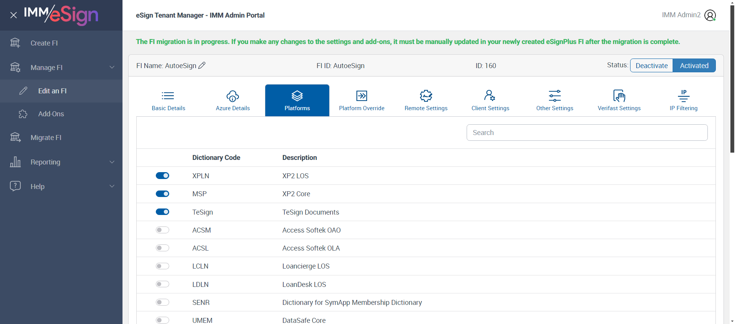735x324 pixels.
Task: Click the Manage FI bank-gear icon
Action: tap(15, 67)
